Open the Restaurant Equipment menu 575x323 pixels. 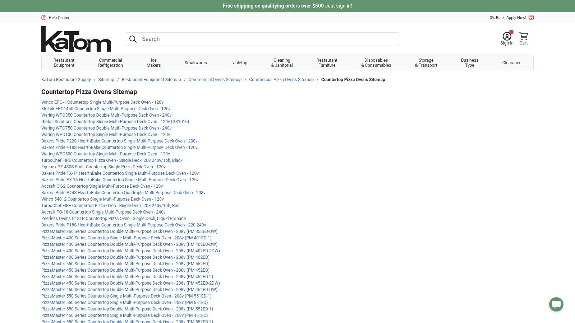click(x=64, y=63)
